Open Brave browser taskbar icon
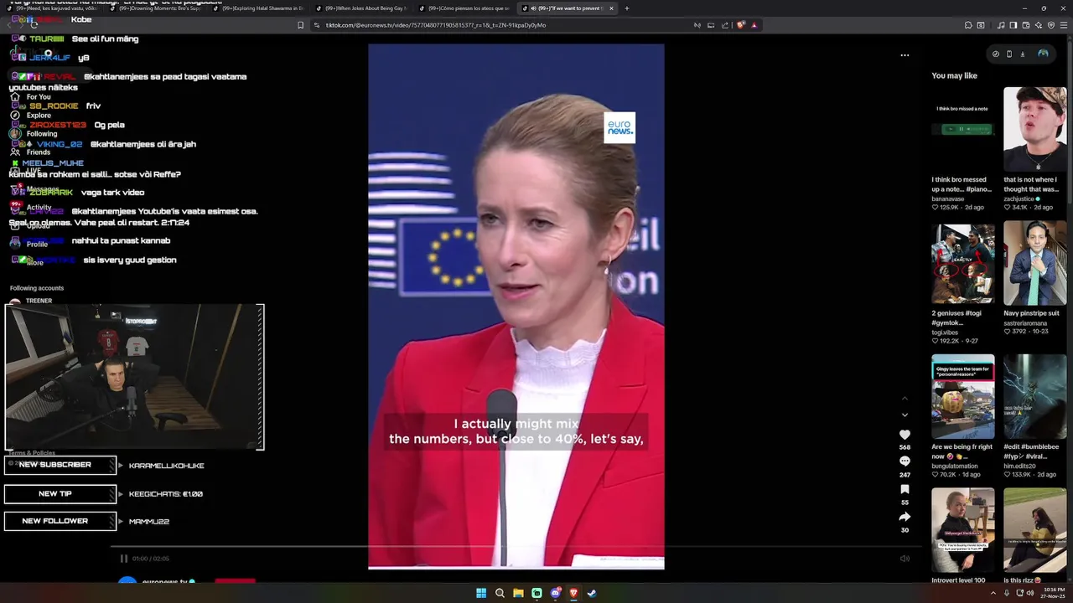Viewport: 1073px width, 603px height. 573,593
